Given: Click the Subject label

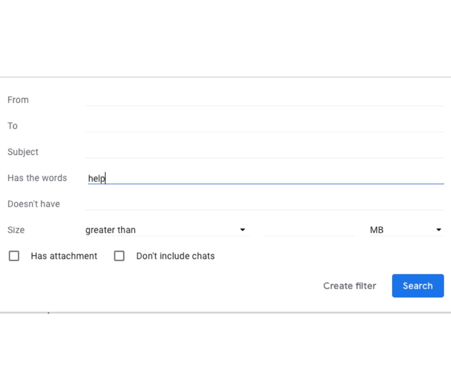Looking at the screenshot, I should pos(23,152).
